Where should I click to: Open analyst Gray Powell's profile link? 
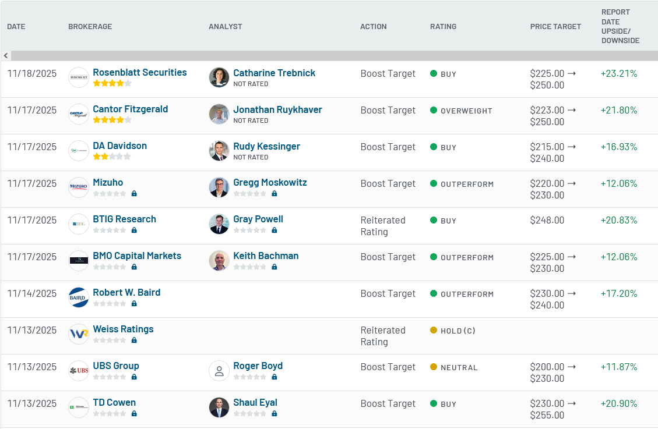click(258, 219)
